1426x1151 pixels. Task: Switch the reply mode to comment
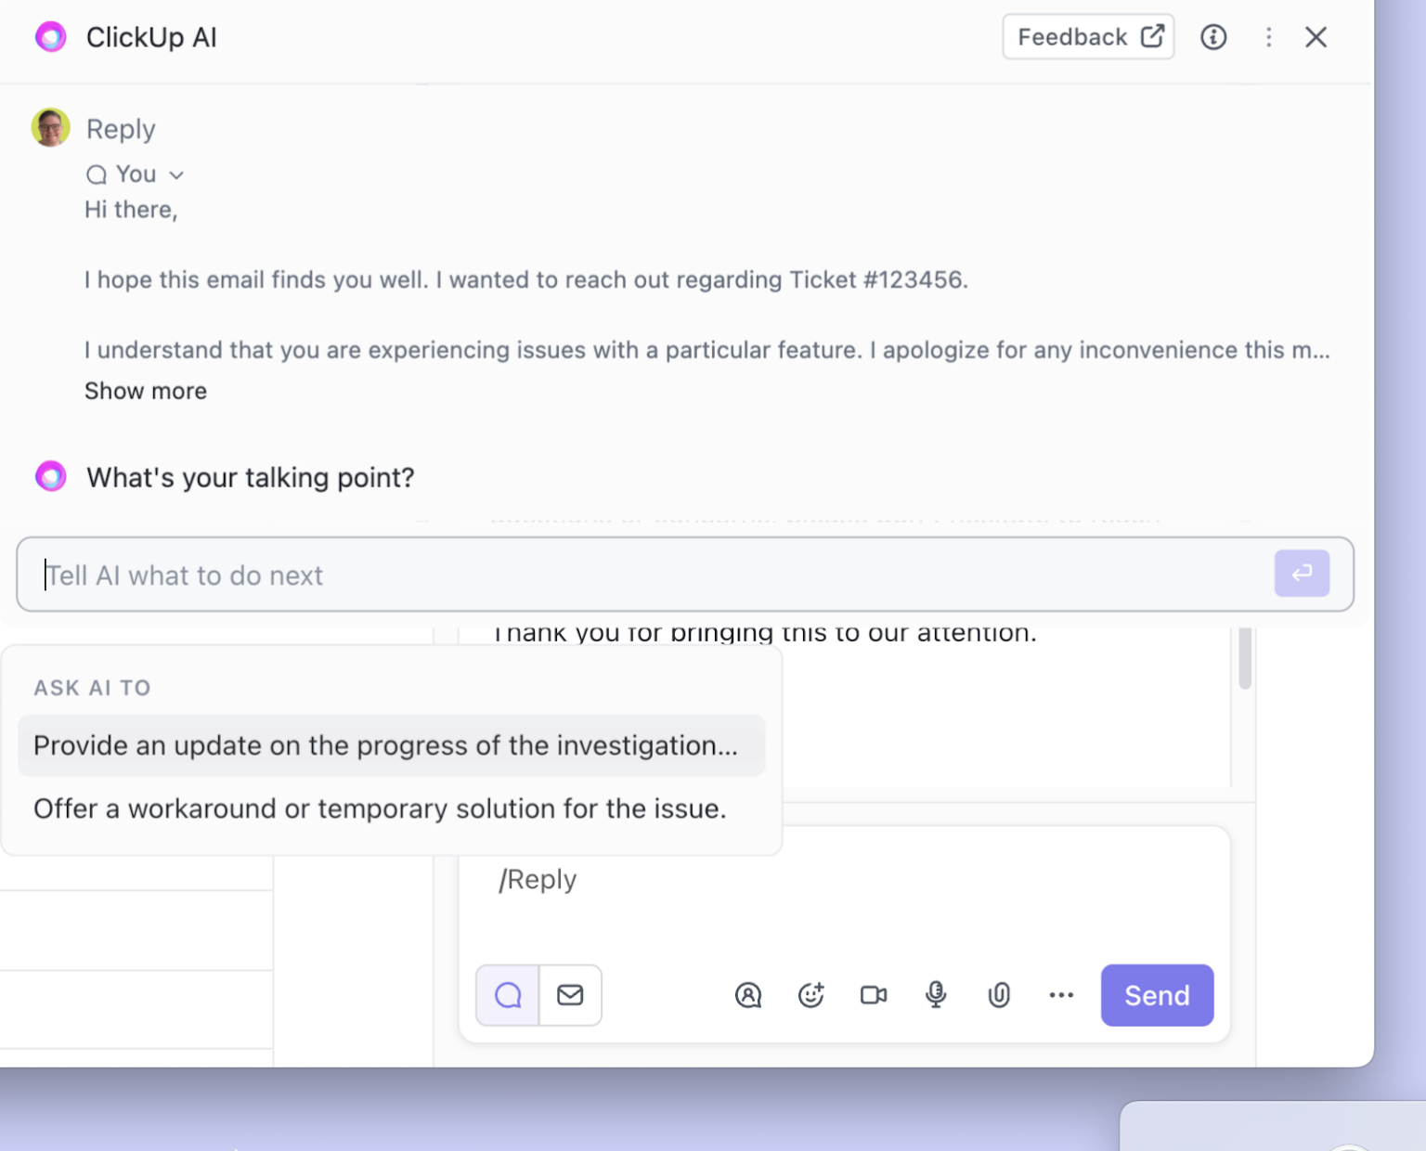tap(507, 995)
